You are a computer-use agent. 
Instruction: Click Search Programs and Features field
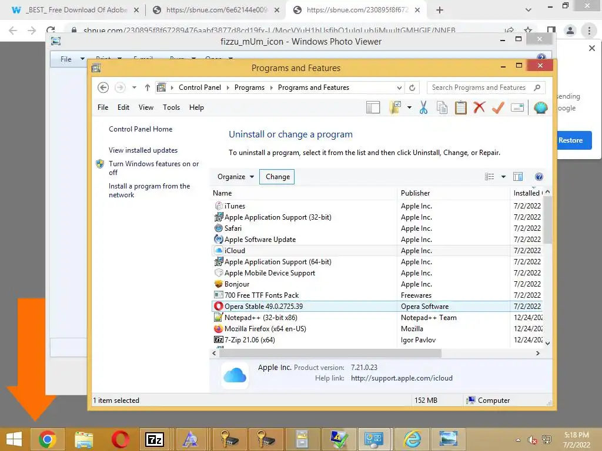[x=486, y=87]
